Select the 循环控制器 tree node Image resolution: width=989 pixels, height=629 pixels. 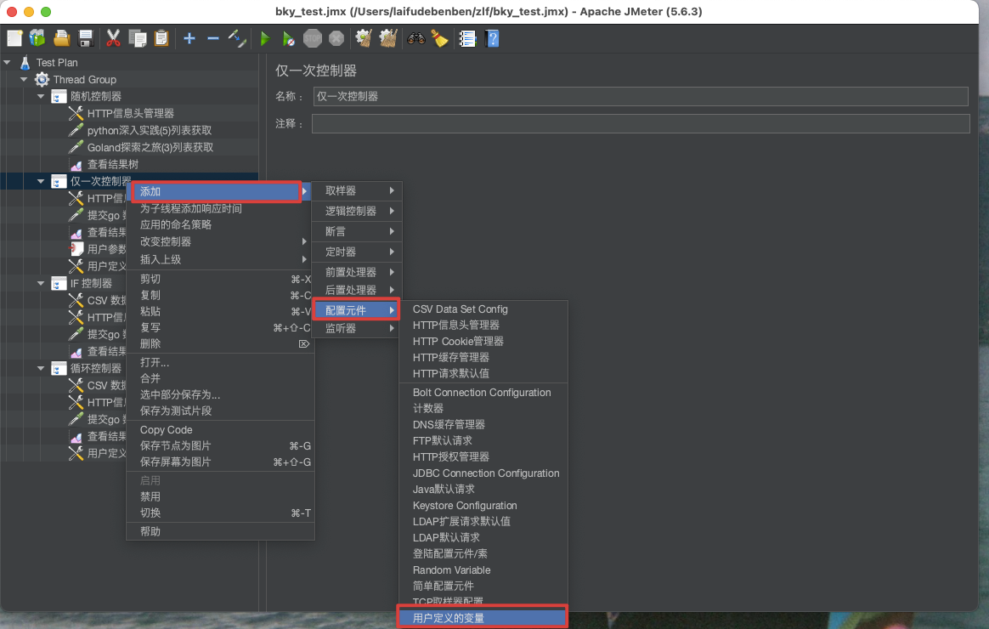(x=96, y=368)
